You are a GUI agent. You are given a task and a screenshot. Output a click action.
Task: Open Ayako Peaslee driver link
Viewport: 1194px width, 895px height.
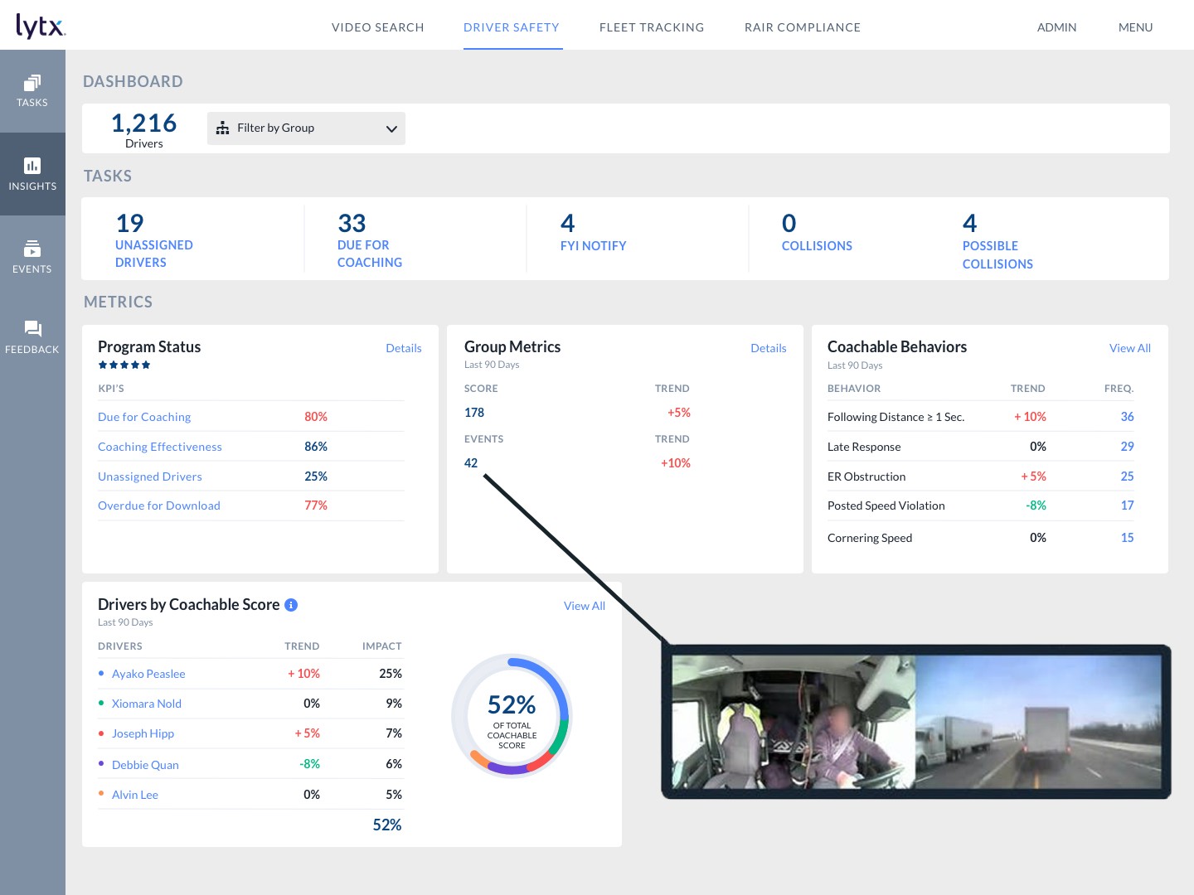tap(148, 674)
